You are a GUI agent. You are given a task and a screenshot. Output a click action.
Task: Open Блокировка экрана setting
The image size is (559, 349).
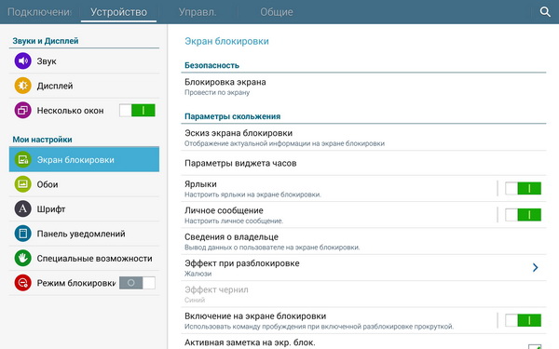[363, 87]
